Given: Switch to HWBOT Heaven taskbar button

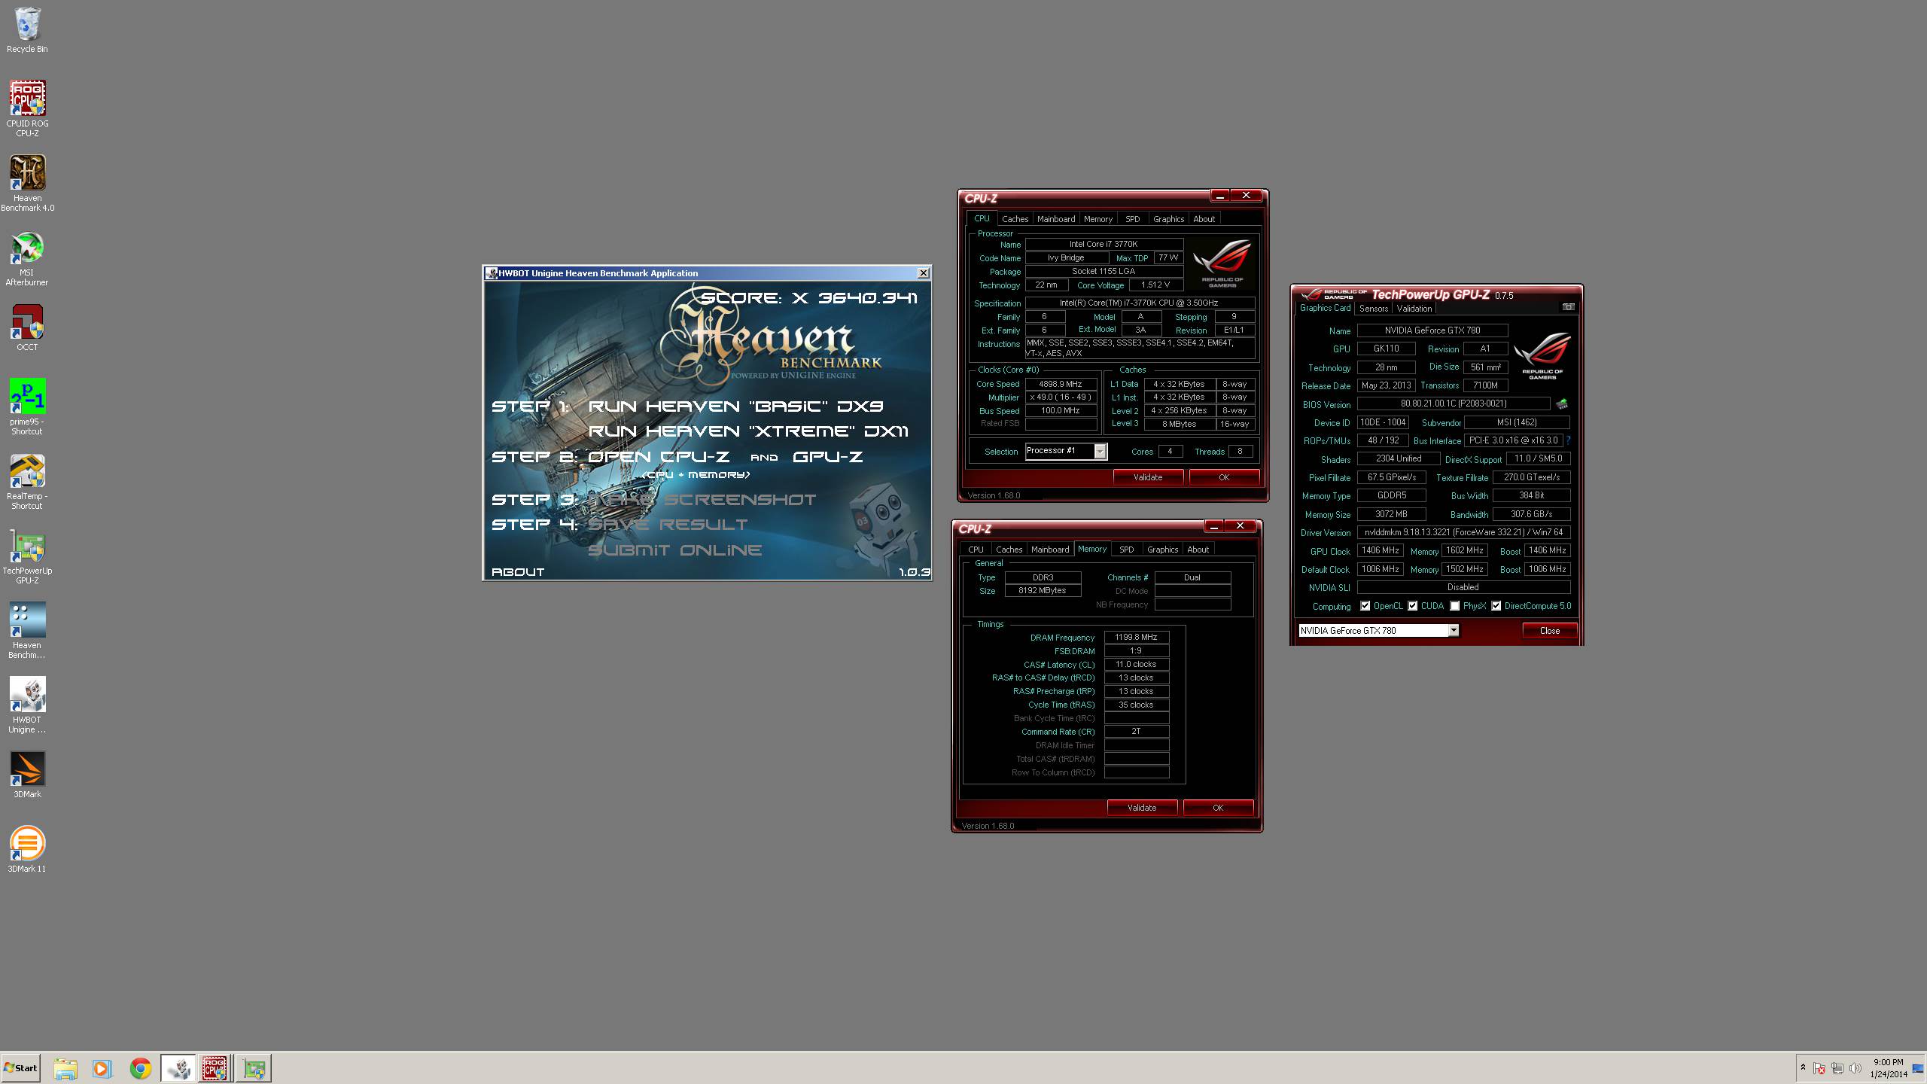Looking at the screenshot, I should pos(178,1068).
